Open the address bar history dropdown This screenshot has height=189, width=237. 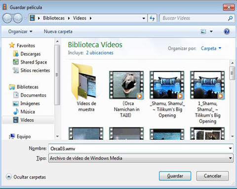pyautogui.click(x=144, y=18)
